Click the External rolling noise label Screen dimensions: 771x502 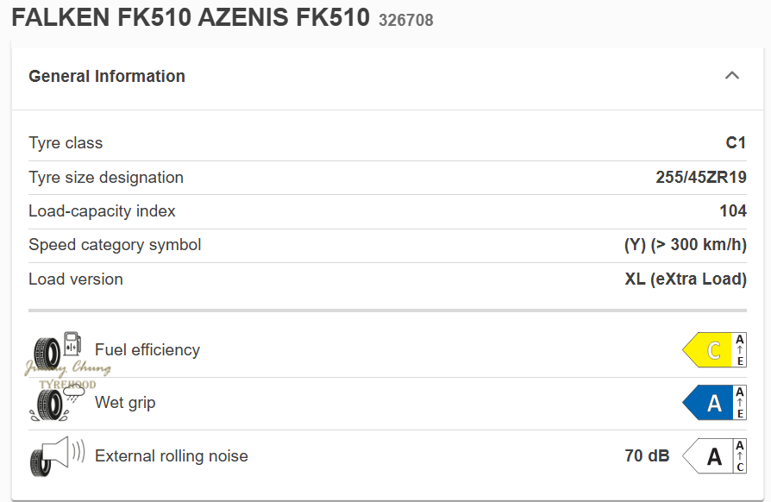coord(172,456)
